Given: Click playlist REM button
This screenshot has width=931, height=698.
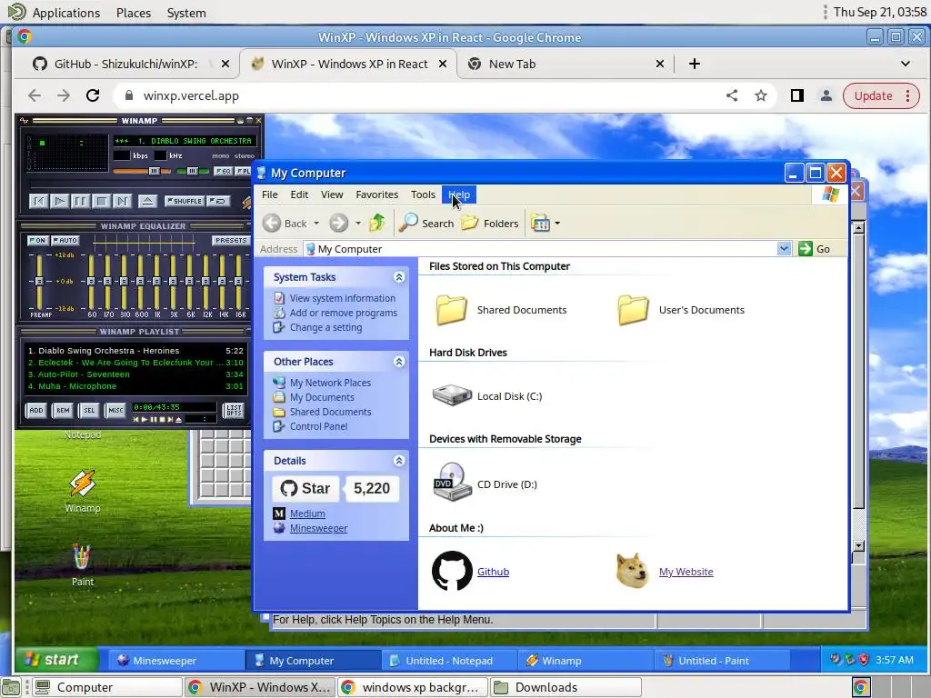Looking at the screenshot, I should pyautogui.click(x=63, y=410).
